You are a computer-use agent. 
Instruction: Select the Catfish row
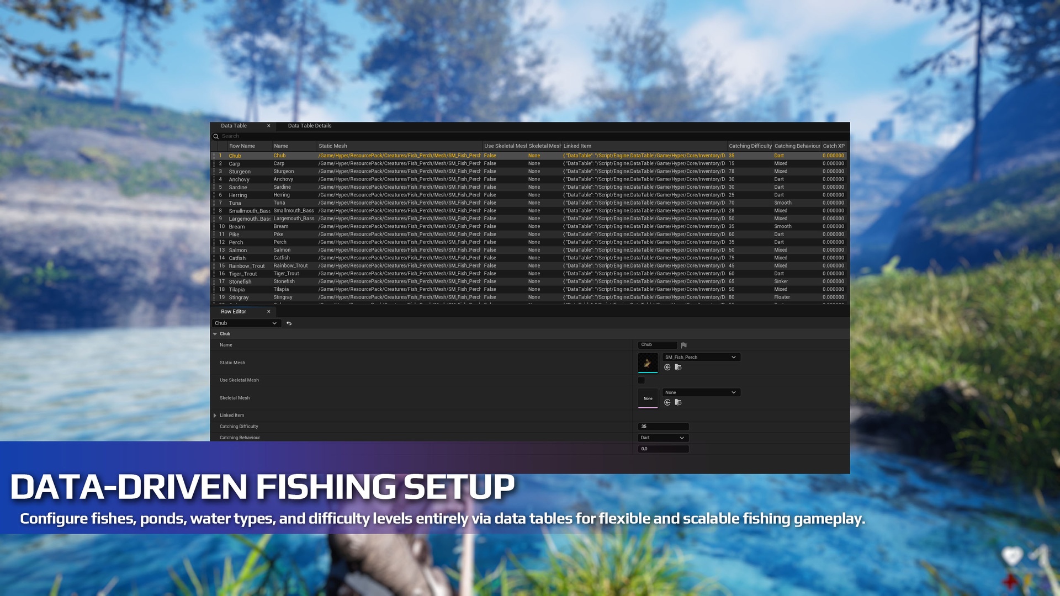point(530,258)
